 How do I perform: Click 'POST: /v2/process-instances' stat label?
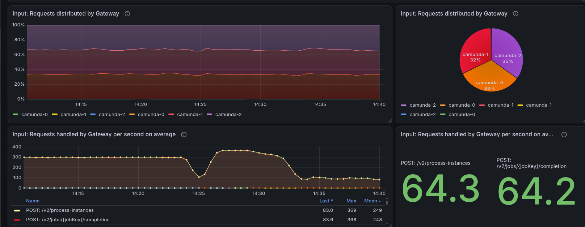[x=435, y=163]
